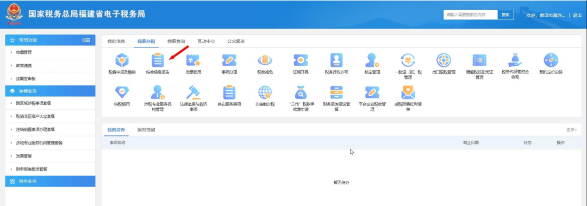Open 纳税信用 icon
Viewport: 587px width, 206px height.
click(x=122, y=92)
